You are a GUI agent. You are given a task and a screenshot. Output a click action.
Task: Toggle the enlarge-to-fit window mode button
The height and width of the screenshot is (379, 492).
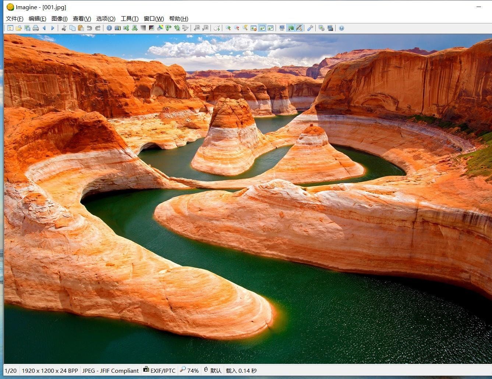click(270, 28)
